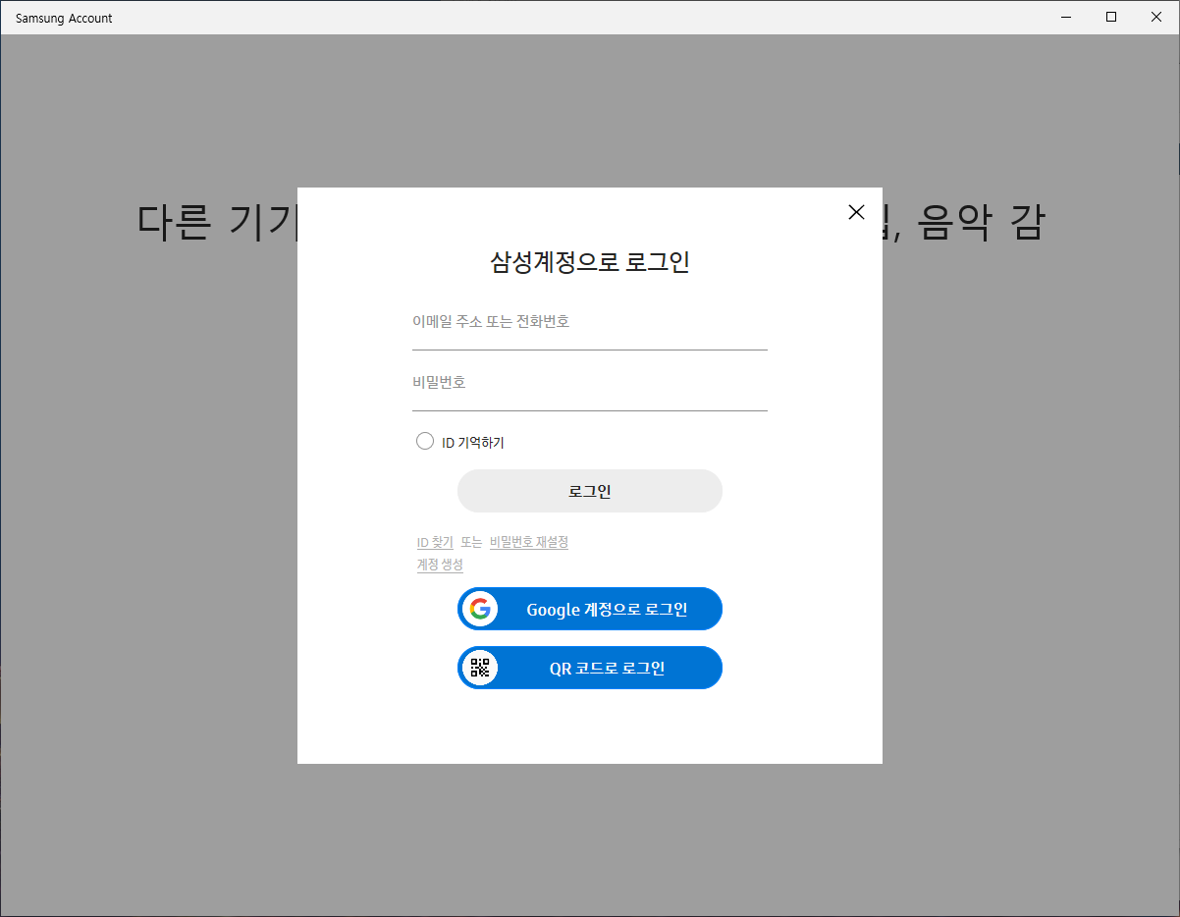Close the Samsung Account window

coord(1156,17)
